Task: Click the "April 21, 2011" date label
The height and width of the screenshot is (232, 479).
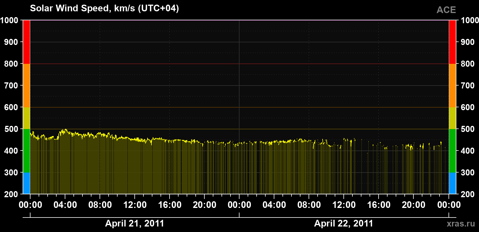Action: (x=135, y=224)
